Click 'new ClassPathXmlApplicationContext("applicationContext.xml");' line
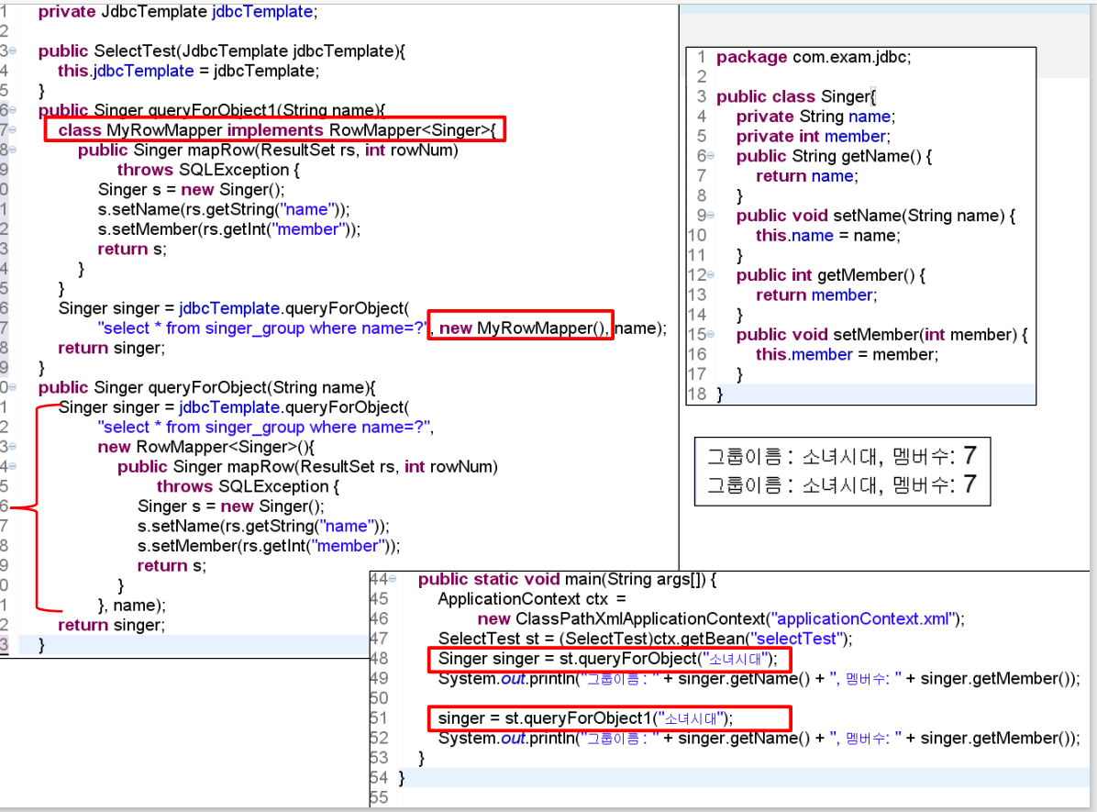Viewport: 1097px width, 812px height. click(721, 618)
